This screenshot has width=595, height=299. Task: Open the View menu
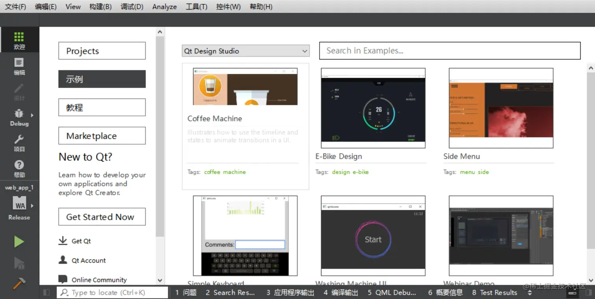point(73,7)
